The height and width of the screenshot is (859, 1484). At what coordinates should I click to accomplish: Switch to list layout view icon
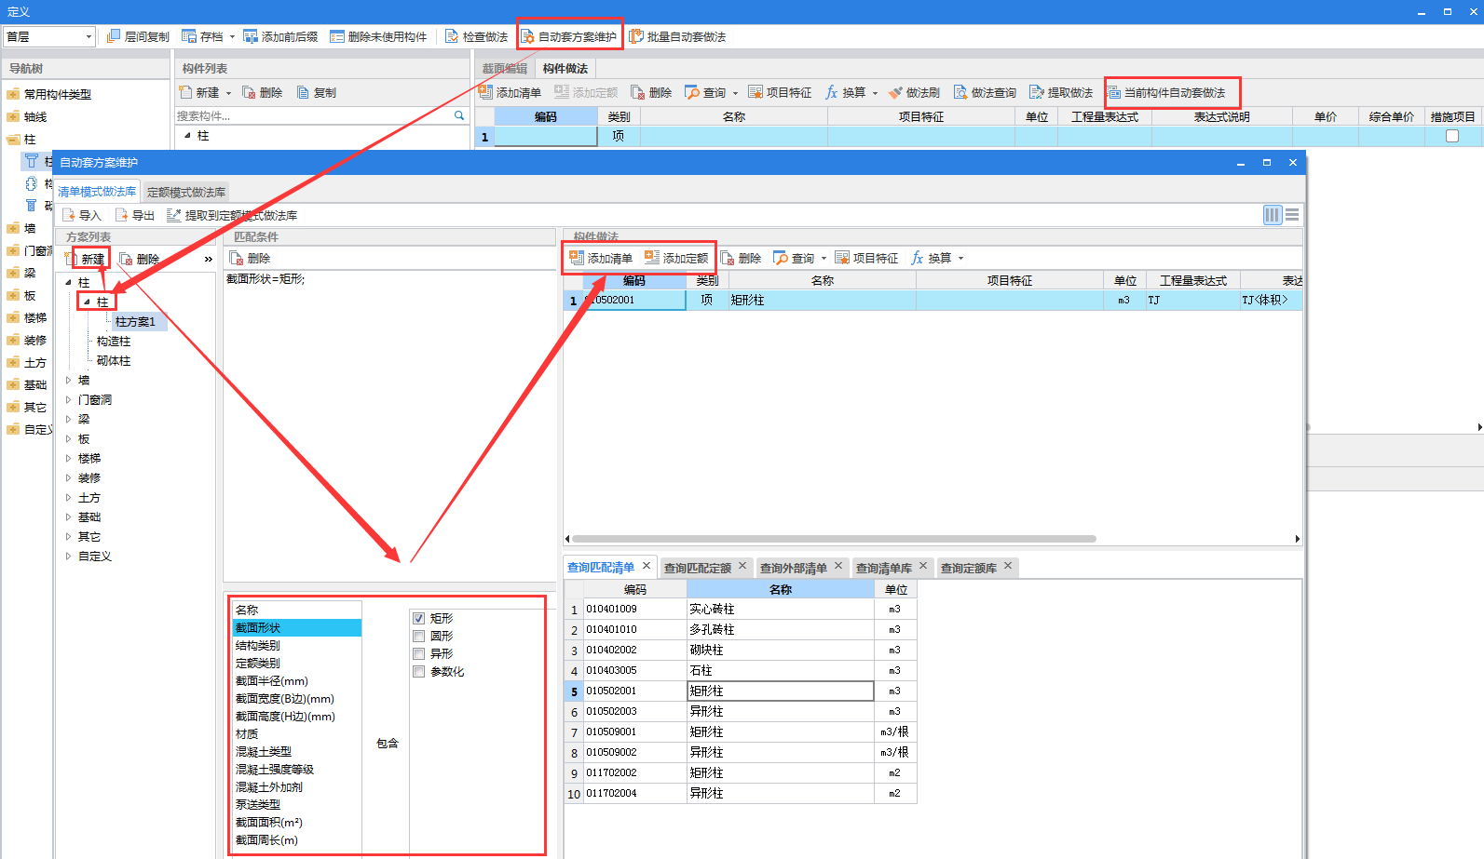click(x=1292, y=215)
